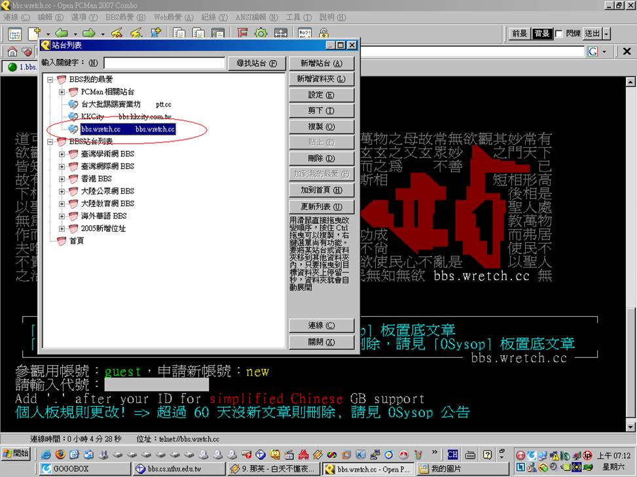This screenshot has width=637, height=477.
Task: Open the 送出 dropdown arrow
Action: click(607, 33)
